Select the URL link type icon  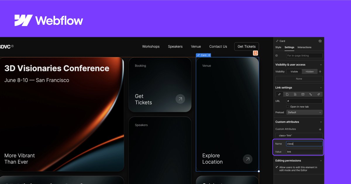[279, 94]
